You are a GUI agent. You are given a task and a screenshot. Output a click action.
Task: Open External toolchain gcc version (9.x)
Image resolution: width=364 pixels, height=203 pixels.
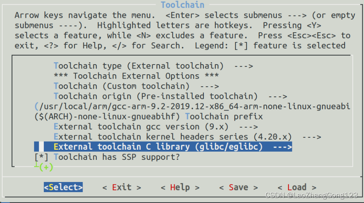pos(156,127)
